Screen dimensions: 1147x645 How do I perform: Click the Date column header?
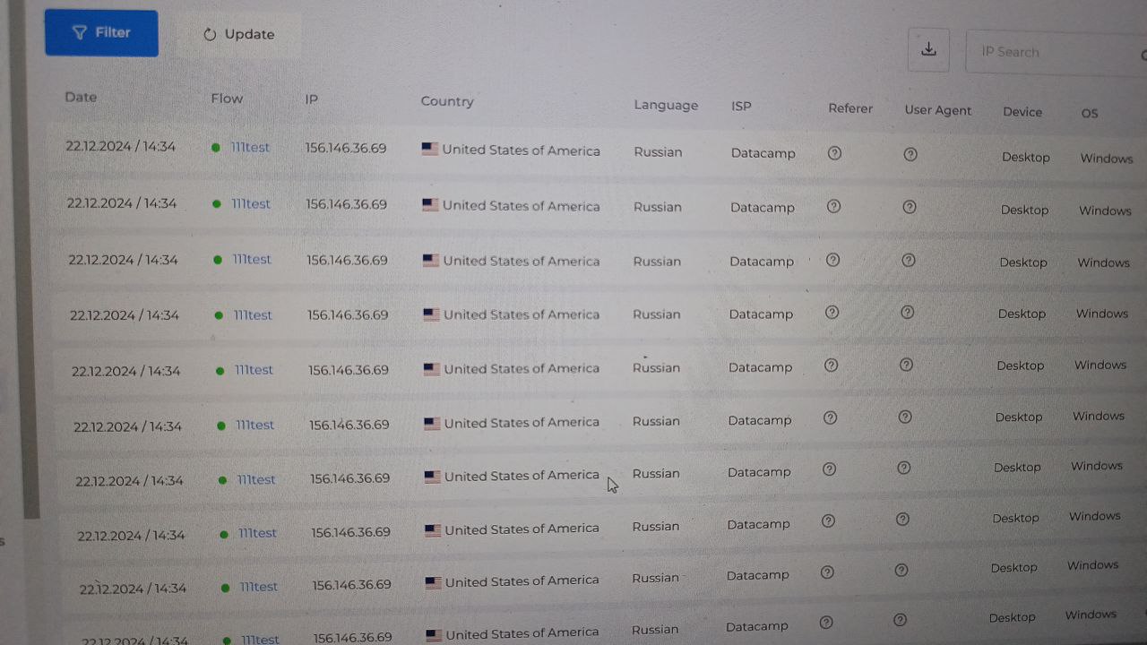(81, 97)
